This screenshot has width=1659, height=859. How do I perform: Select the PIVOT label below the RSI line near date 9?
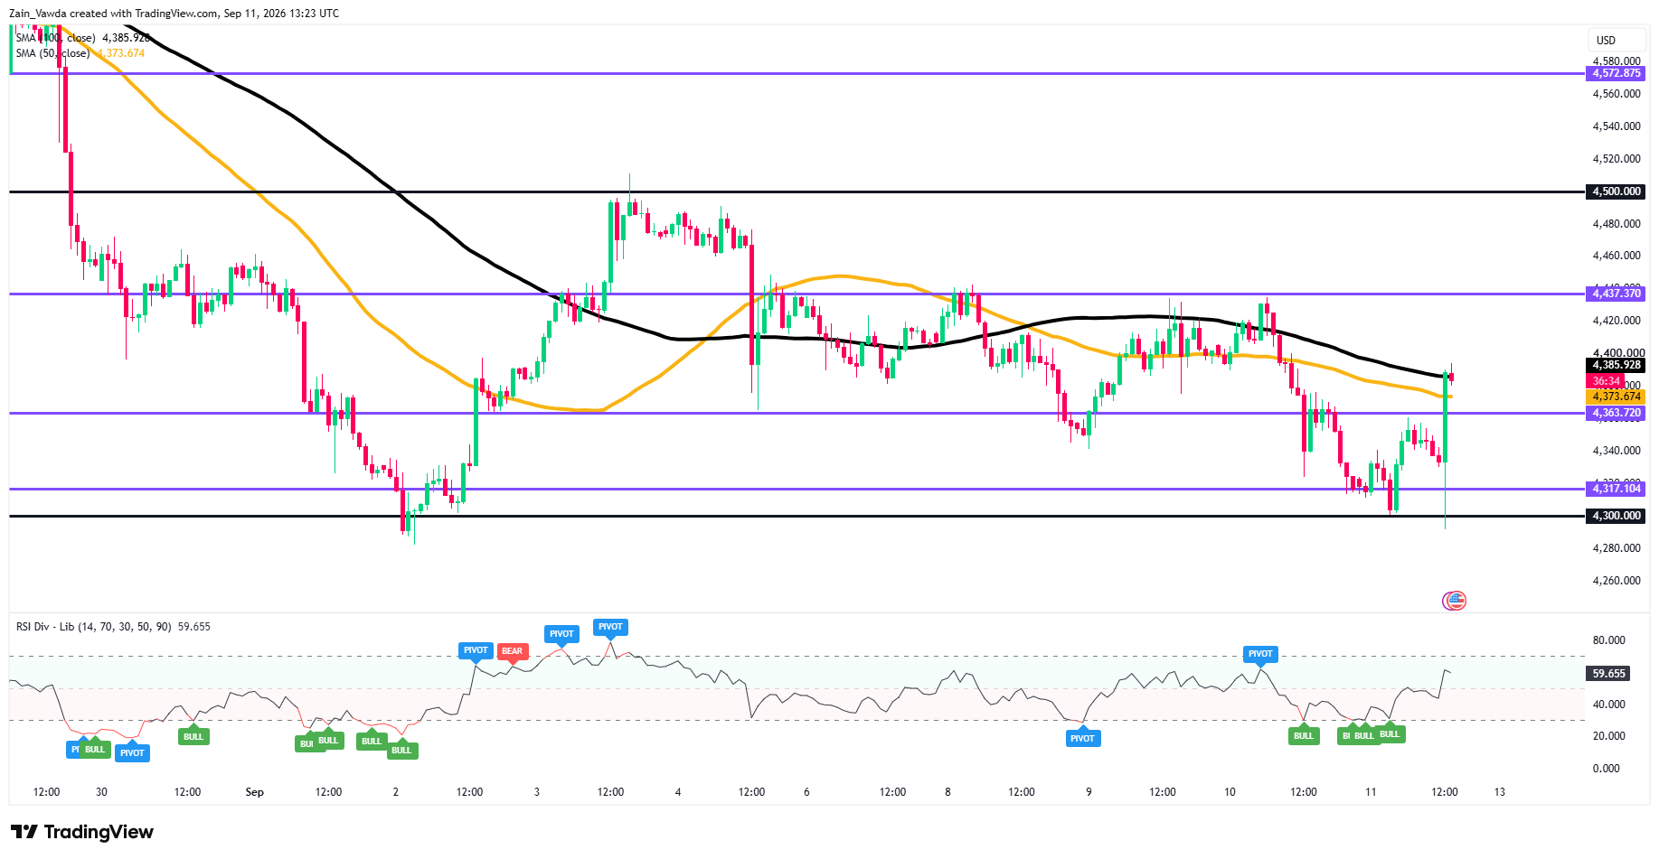[1082, 739]
